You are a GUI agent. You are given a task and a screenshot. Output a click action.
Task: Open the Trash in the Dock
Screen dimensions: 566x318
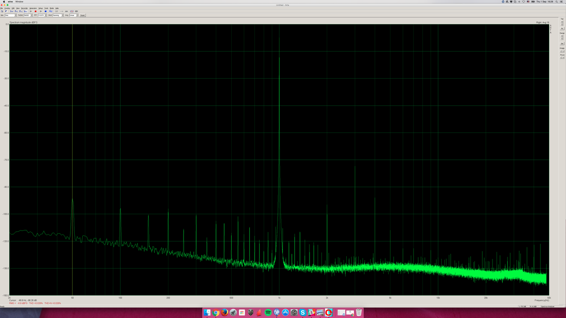359,313
